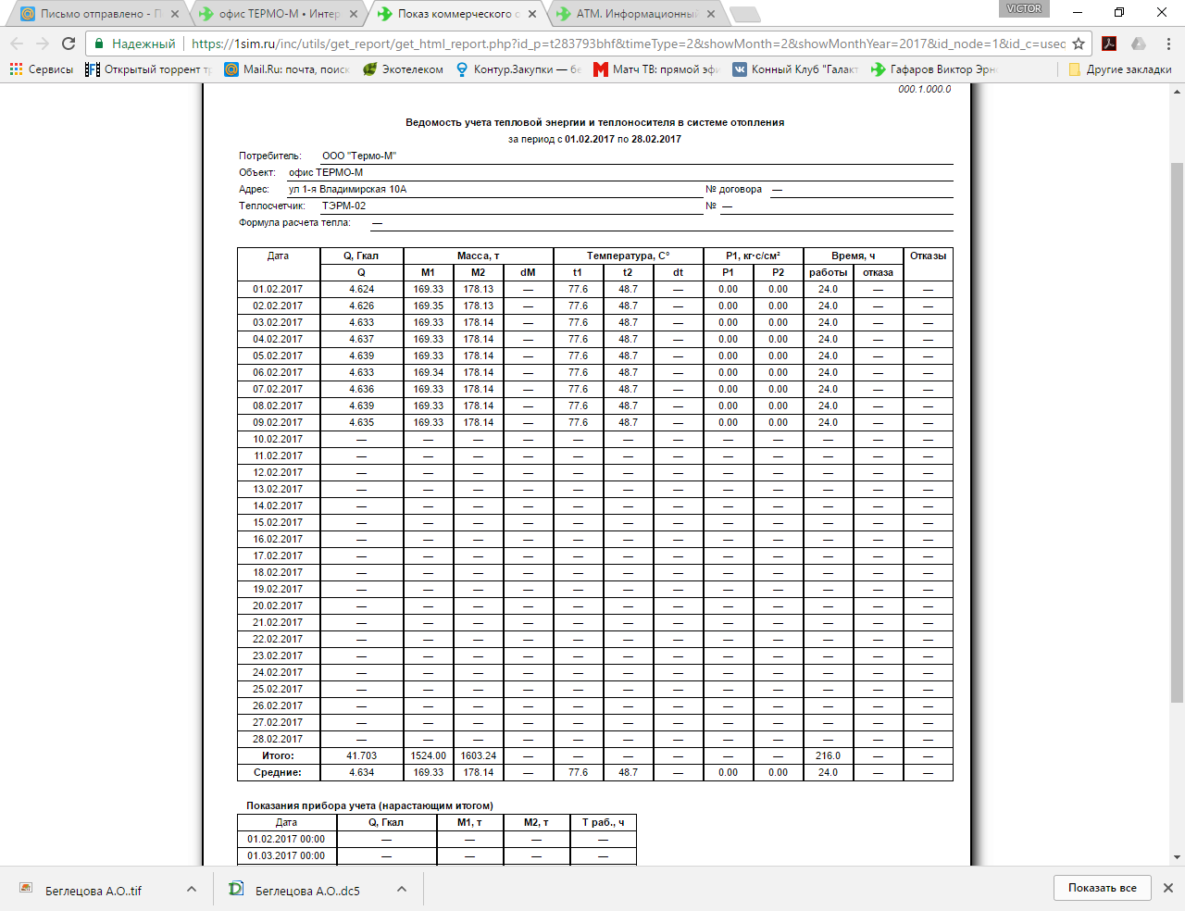Screen dimensions: 1185x911
Task: Open Mail.Ru bookmark
Action: pyautogui.click(x=287, y=69)
